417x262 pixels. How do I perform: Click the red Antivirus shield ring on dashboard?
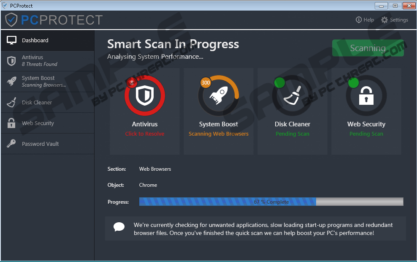tap(145, 96)
